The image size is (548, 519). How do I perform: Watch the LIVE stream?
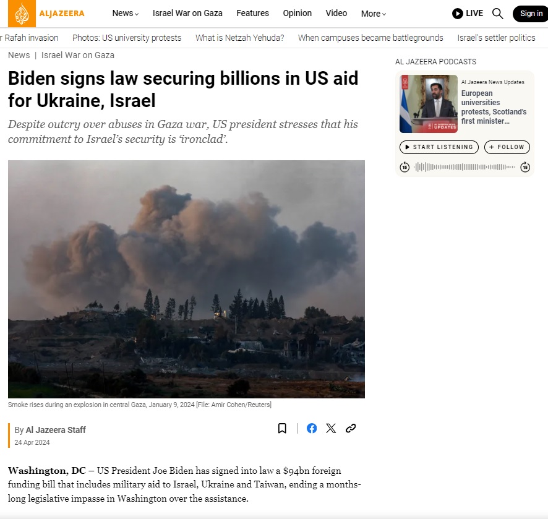tap(467, 13)
